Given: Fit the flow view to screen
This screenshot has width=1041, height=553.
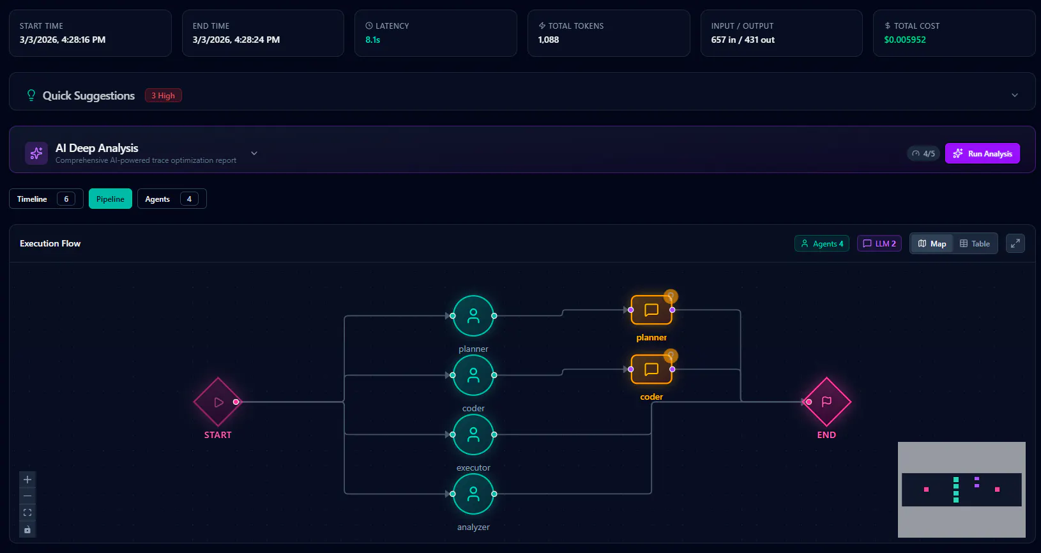Looking at the screenshot, I should pyautogui.click(x=27, y=513).
